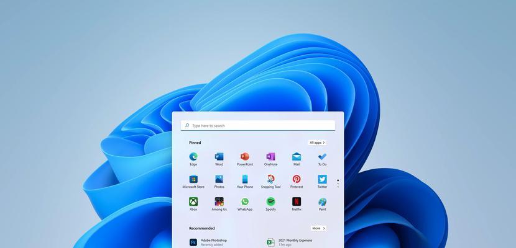The image size is (516, 248).
Task: Open PowerPoint in the Start menu
Action: [245, 159]
